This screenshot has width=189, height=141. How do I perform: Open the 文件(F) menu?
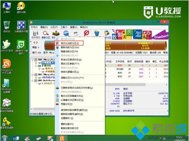34,27
